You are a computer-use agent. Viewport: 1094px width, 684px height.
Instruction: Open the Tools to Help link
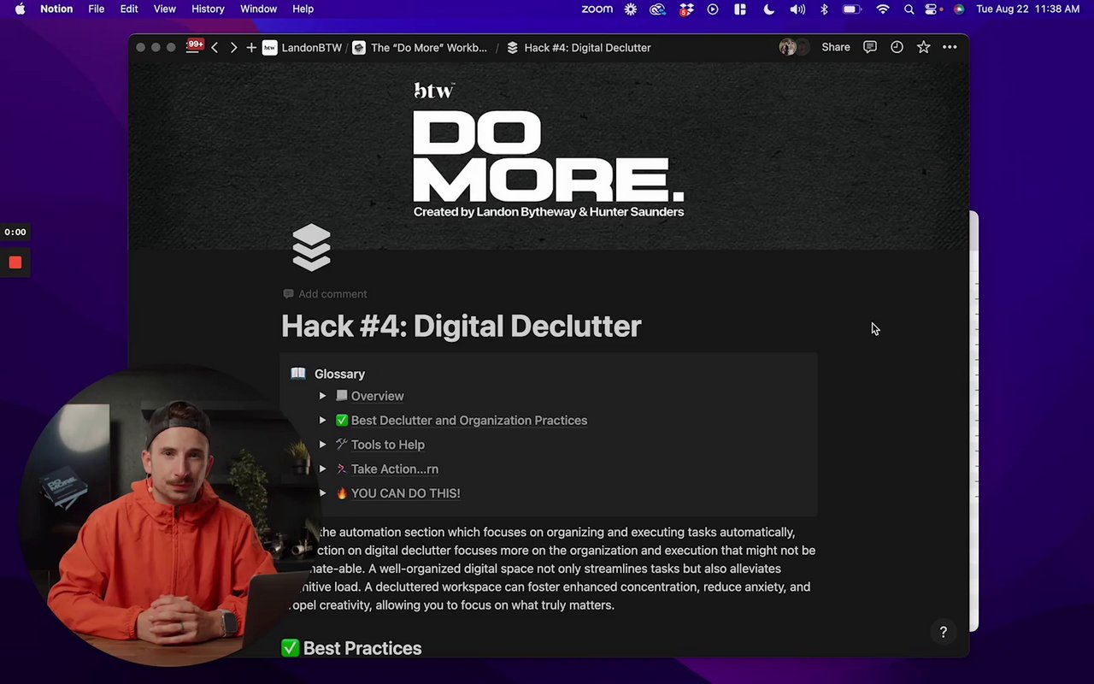388,445
